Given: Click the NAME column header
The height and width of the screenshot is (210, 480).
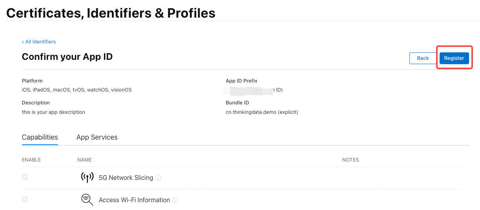Looking at the screenshot, I should click(84, 160).
